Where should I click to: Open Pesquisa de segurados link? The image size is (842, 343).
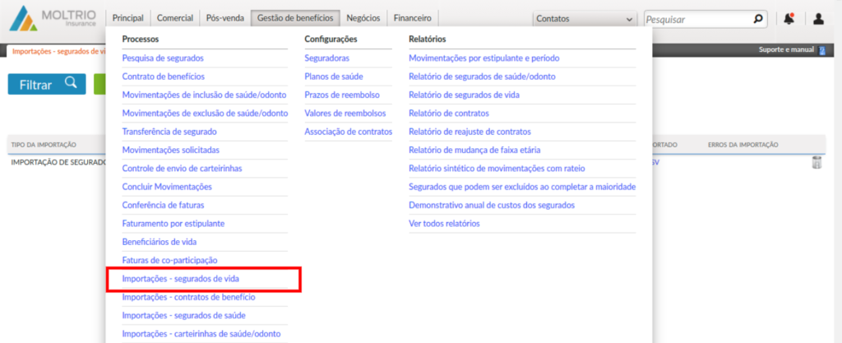tap(163, 58)
